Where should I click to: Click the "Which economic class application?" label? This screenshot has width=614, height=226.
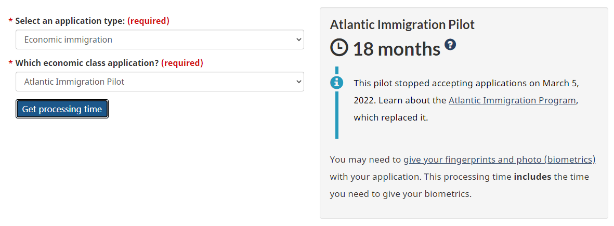point(87,63)
